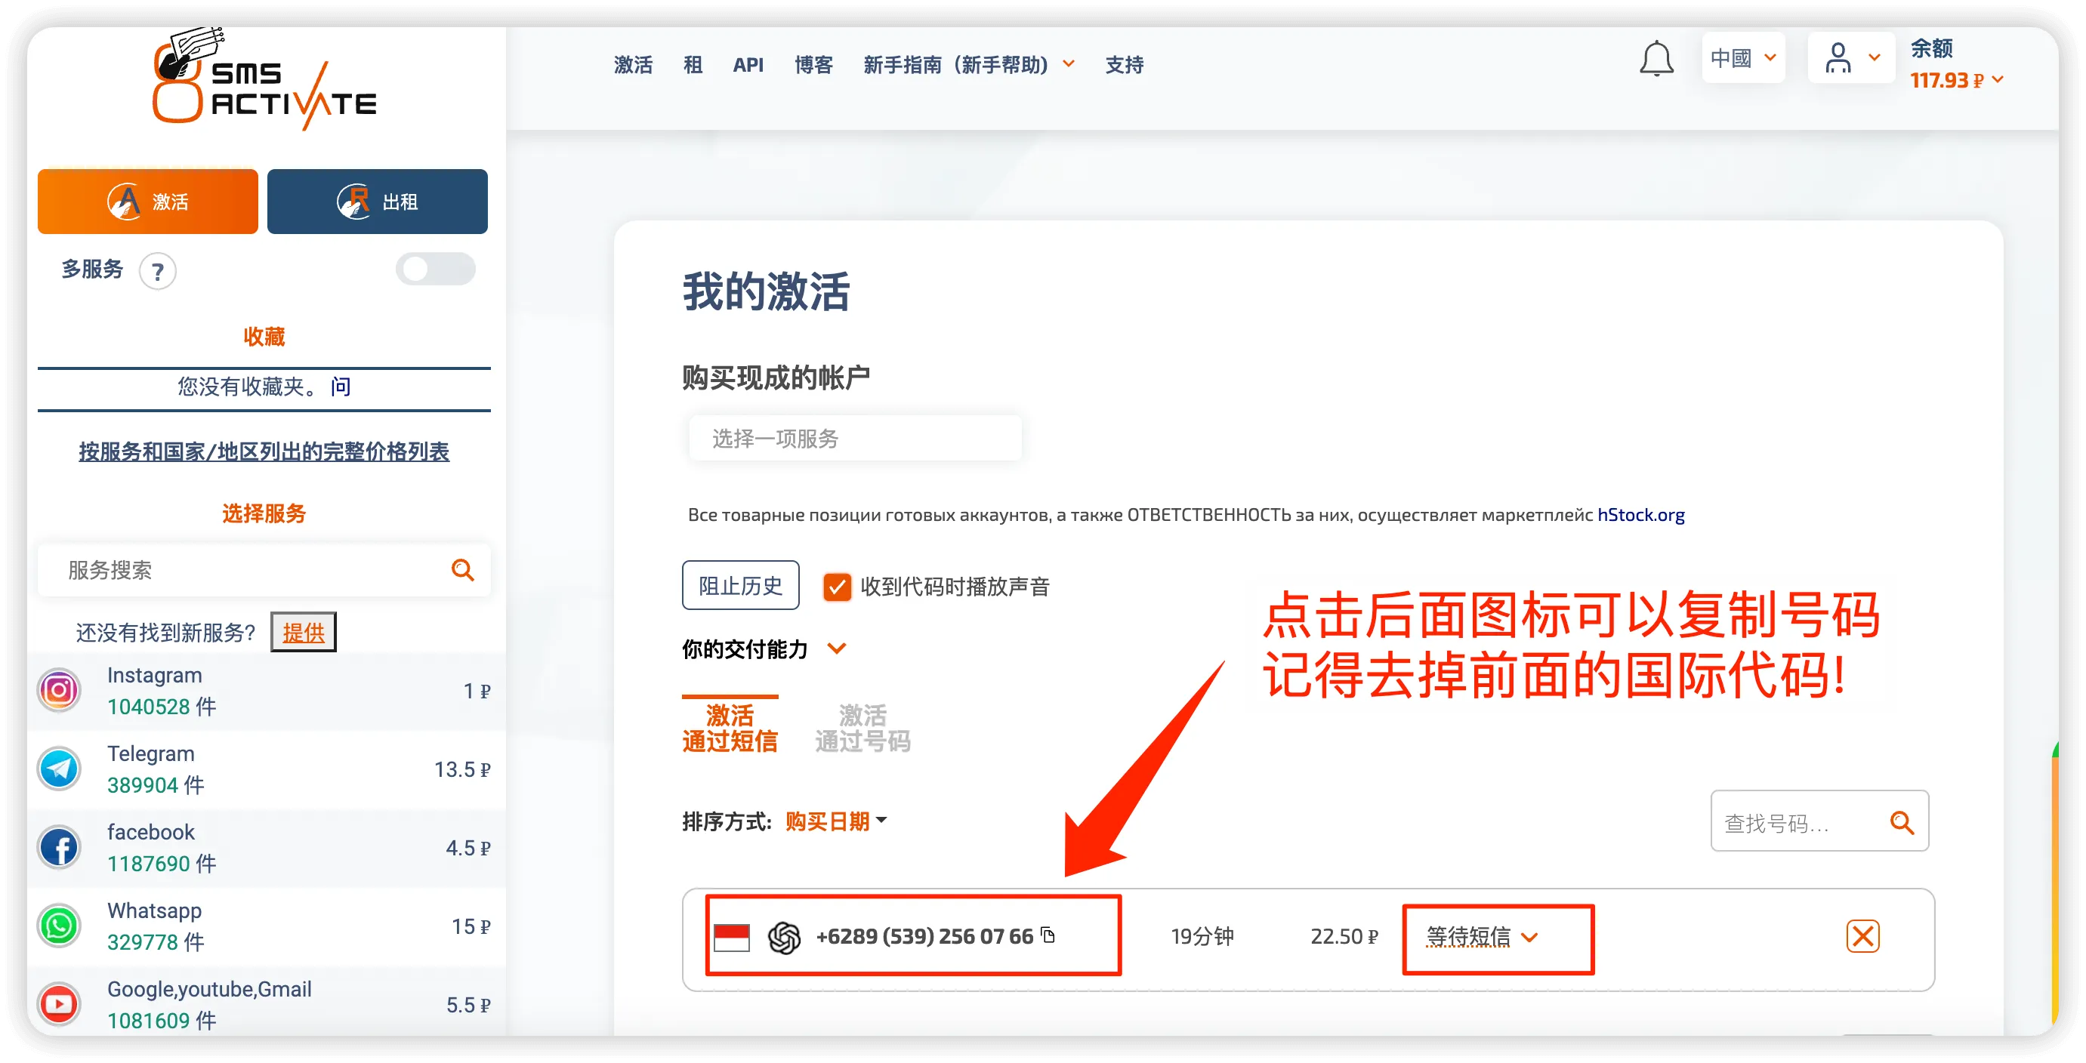
Task: Switch to the 激活通过号码 tab
Action: pyautogui.click(x=862, y=728)
